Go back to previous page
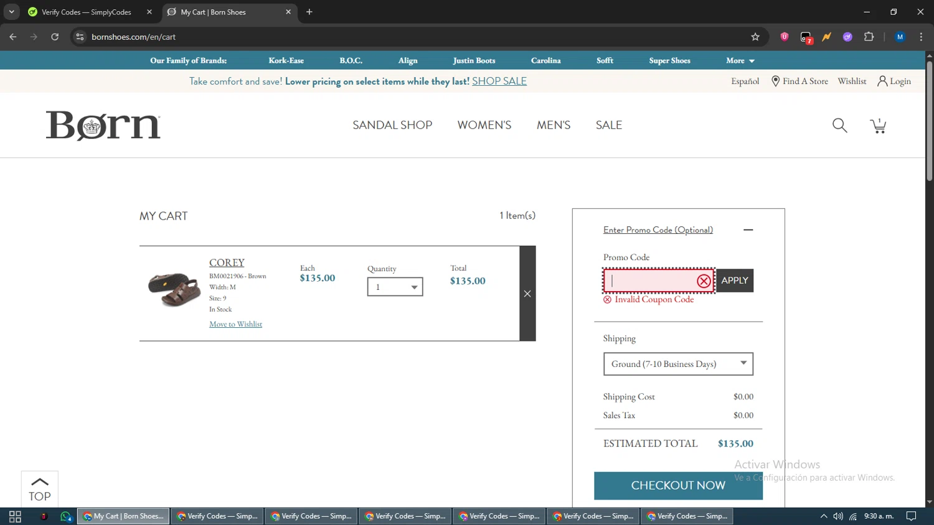This screenshot has width=934, height=525. tap(13, 37)
